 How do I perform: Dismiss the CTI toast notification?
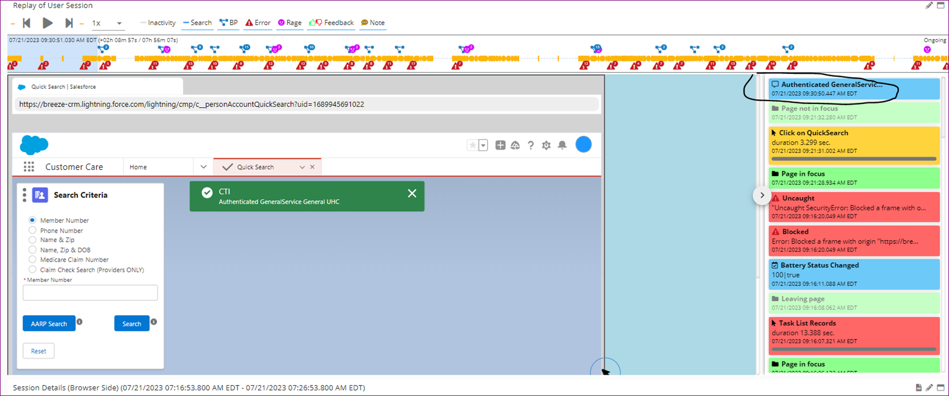point(412,193)
